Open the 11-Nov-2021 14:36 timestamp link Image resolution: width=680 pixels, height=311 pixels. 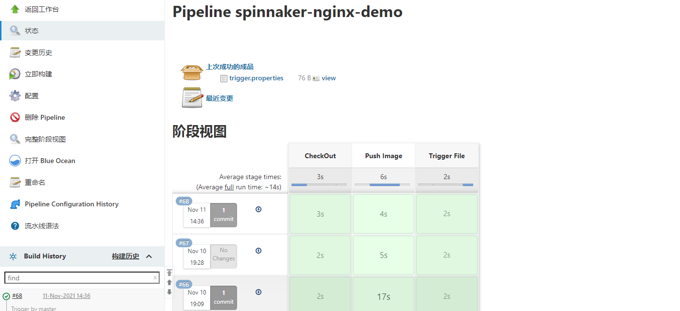click(x=67, y=296)
